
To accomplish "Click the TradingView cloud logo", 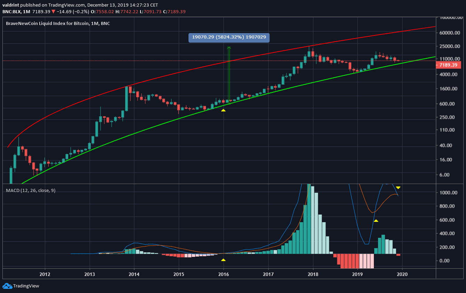I will 7,286.
